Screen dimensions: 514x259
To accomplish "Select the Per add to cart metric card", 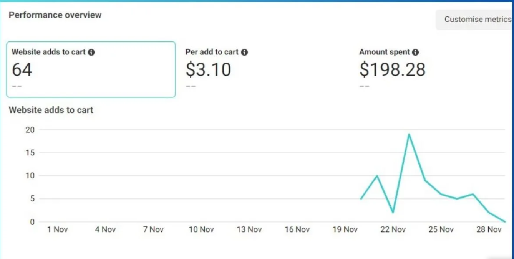I will 265,69.
